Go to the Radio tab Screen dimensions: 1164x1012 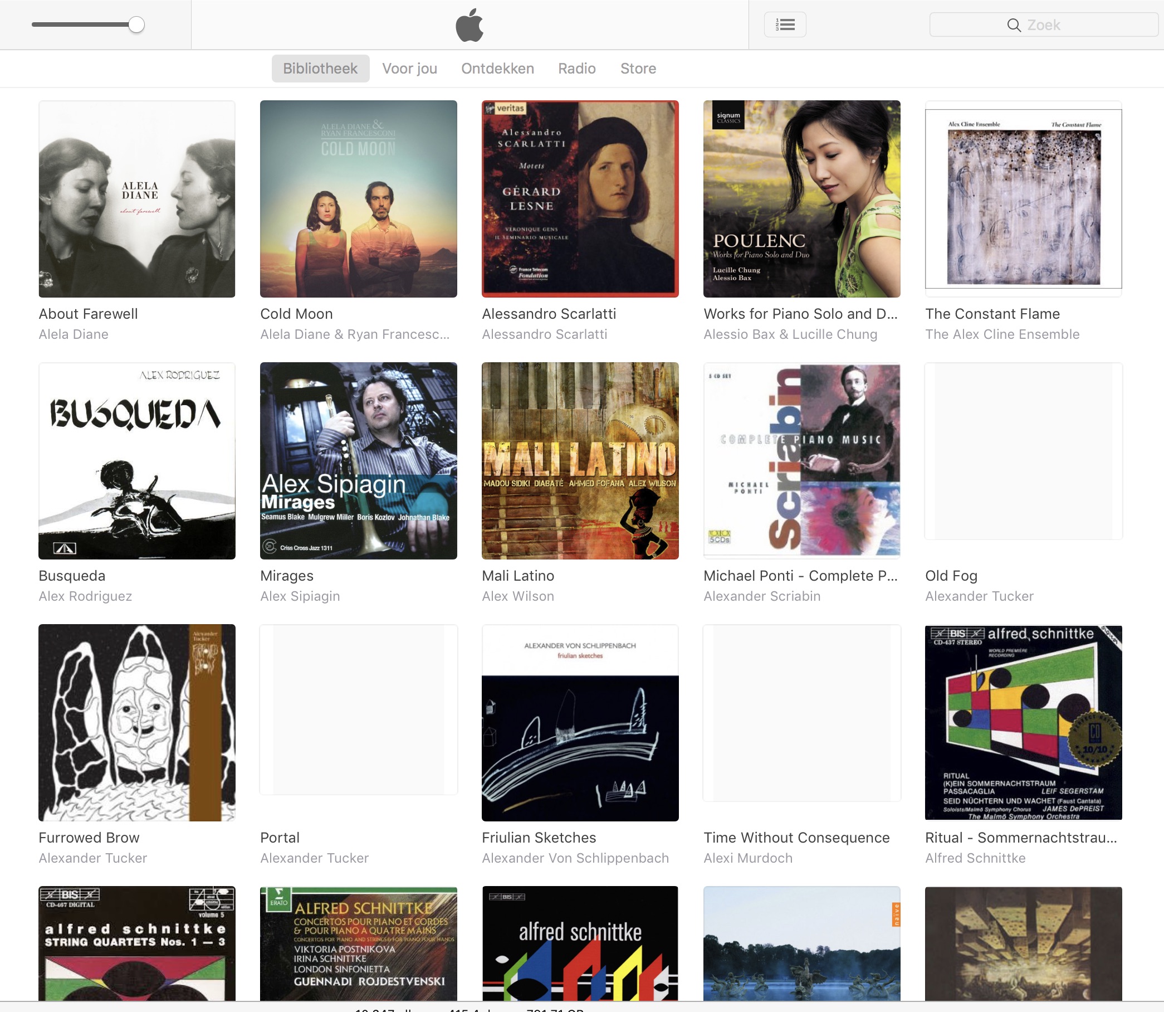coord(576,69)
